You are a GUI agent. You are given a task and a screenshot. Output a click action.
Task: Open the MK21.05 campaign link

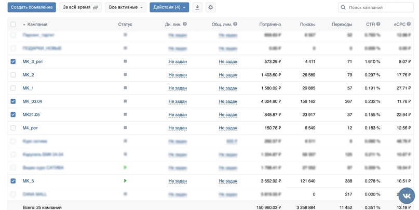tap(31, 115)
